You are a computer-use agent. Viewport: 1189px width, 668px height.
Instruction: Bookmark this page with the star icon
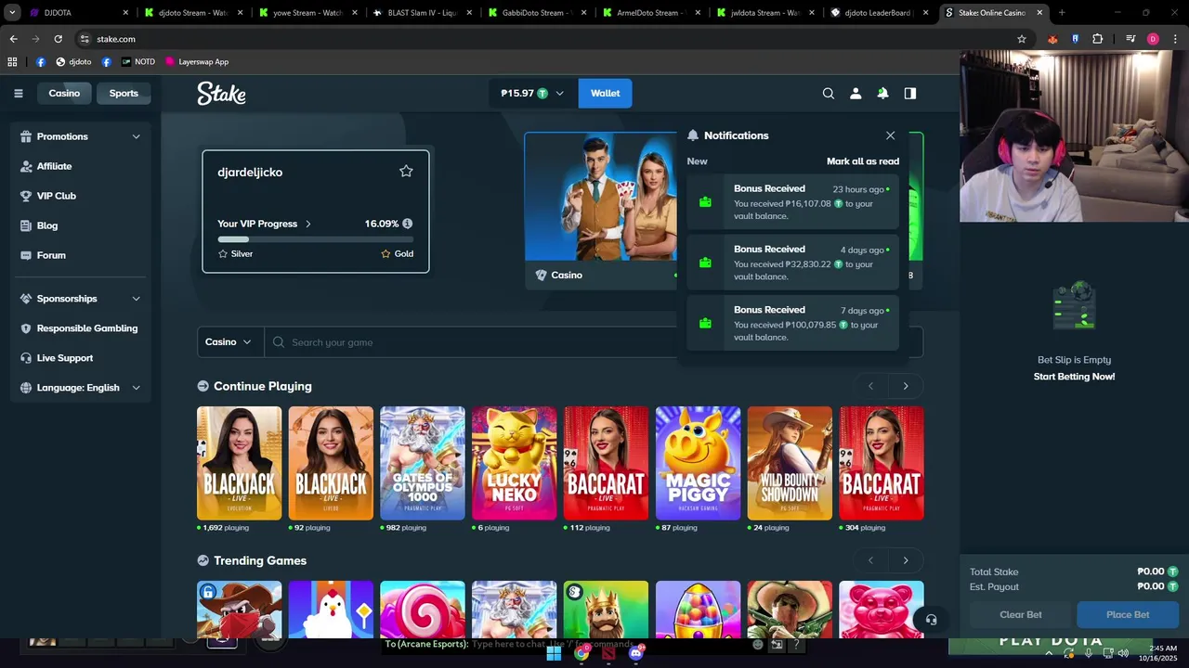click(1022, 39)
